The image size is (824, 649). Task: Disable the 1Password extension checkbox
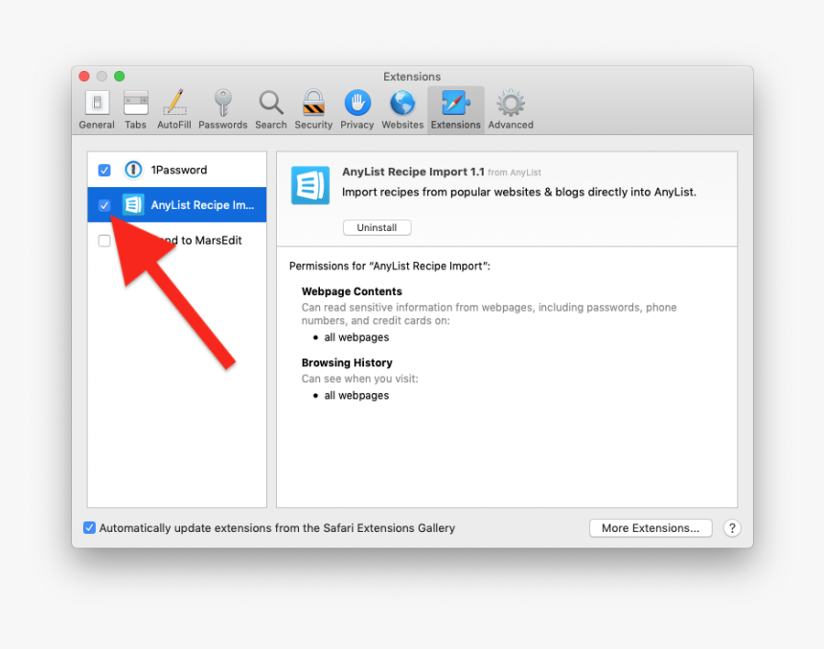point(104,171)
